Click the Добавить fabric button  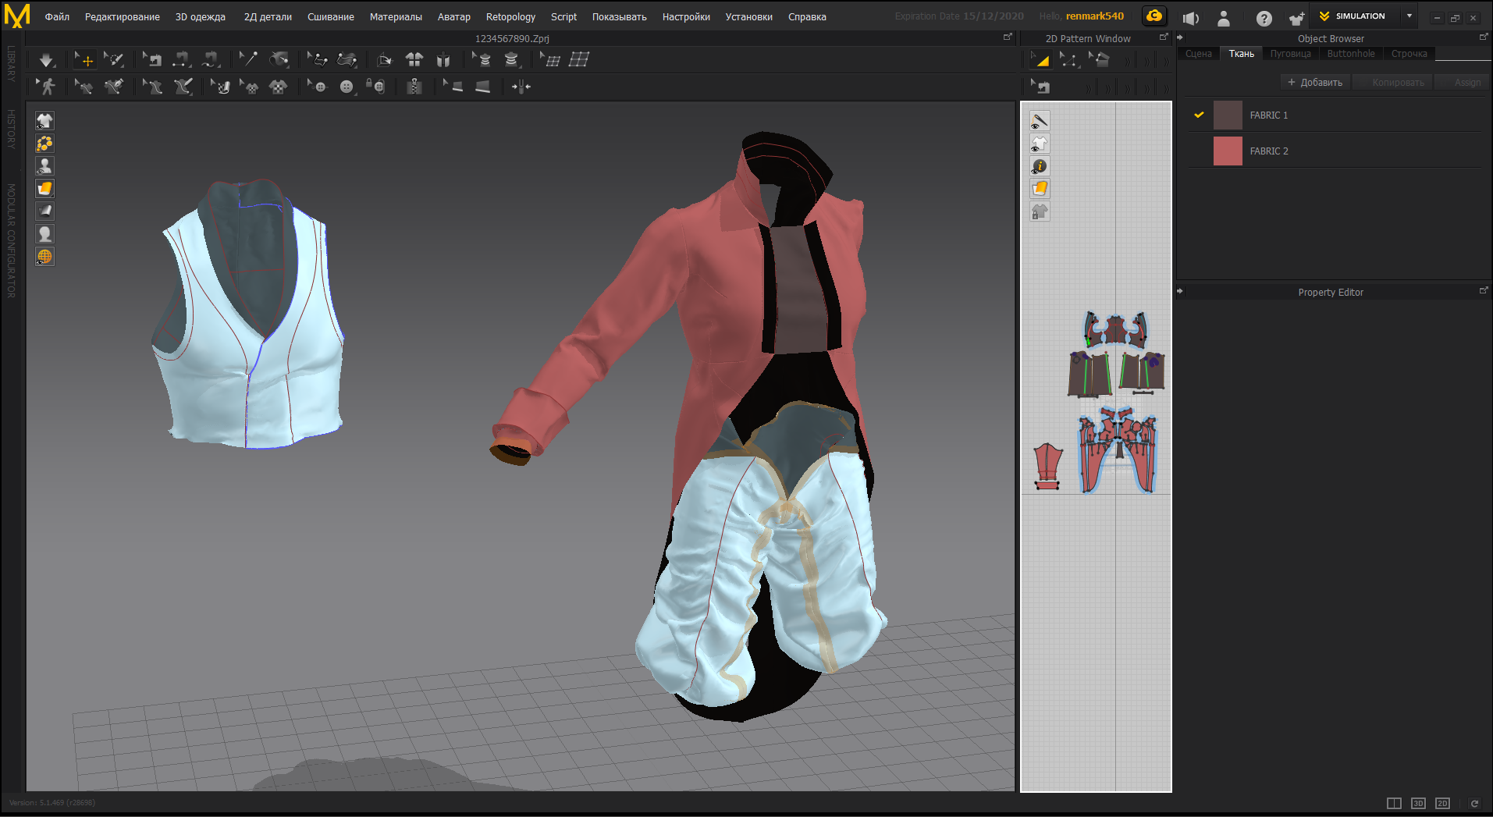click(1315, 82)
